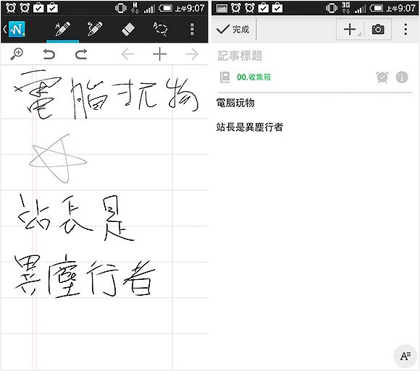Open the text formatting button
Screen dimensions: 420x371
click(406, 356)
